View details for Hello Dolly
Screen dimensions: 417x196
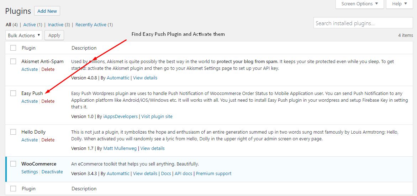152,148
